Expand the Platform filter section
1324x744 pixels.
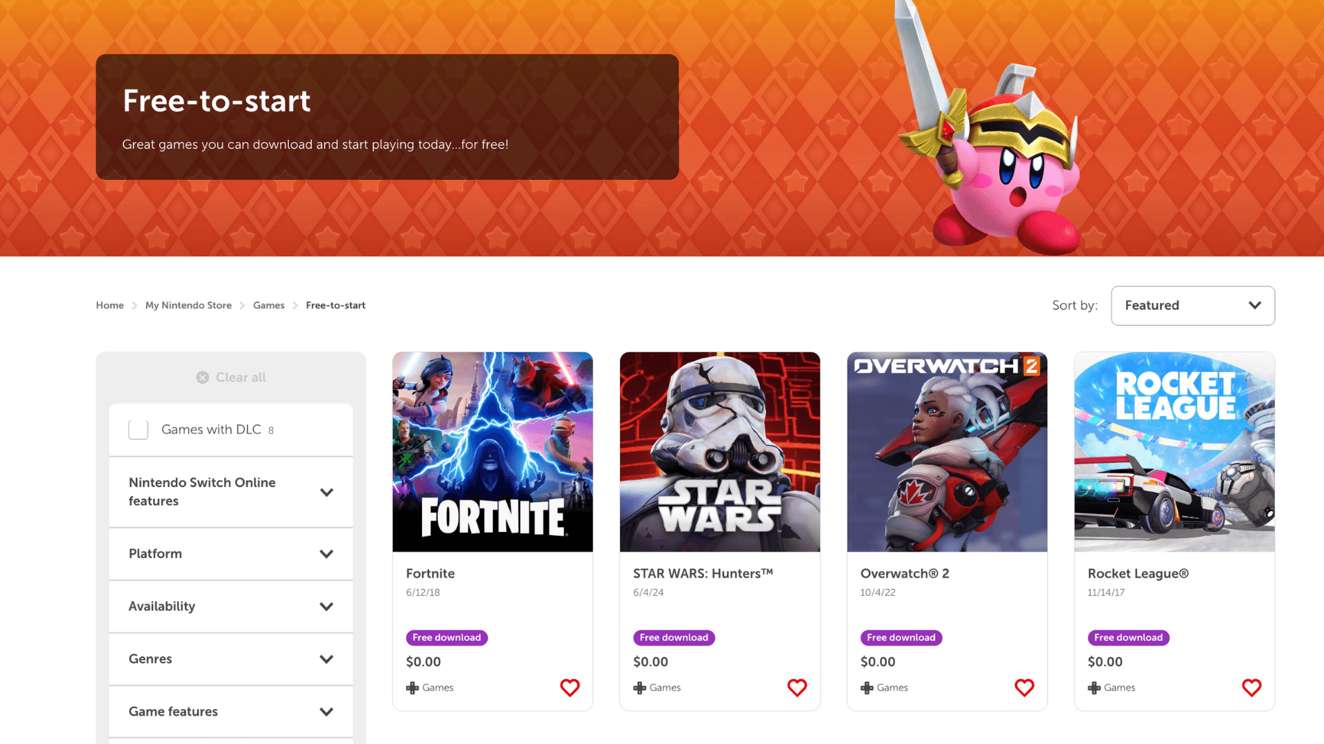[x=230, y=554]
